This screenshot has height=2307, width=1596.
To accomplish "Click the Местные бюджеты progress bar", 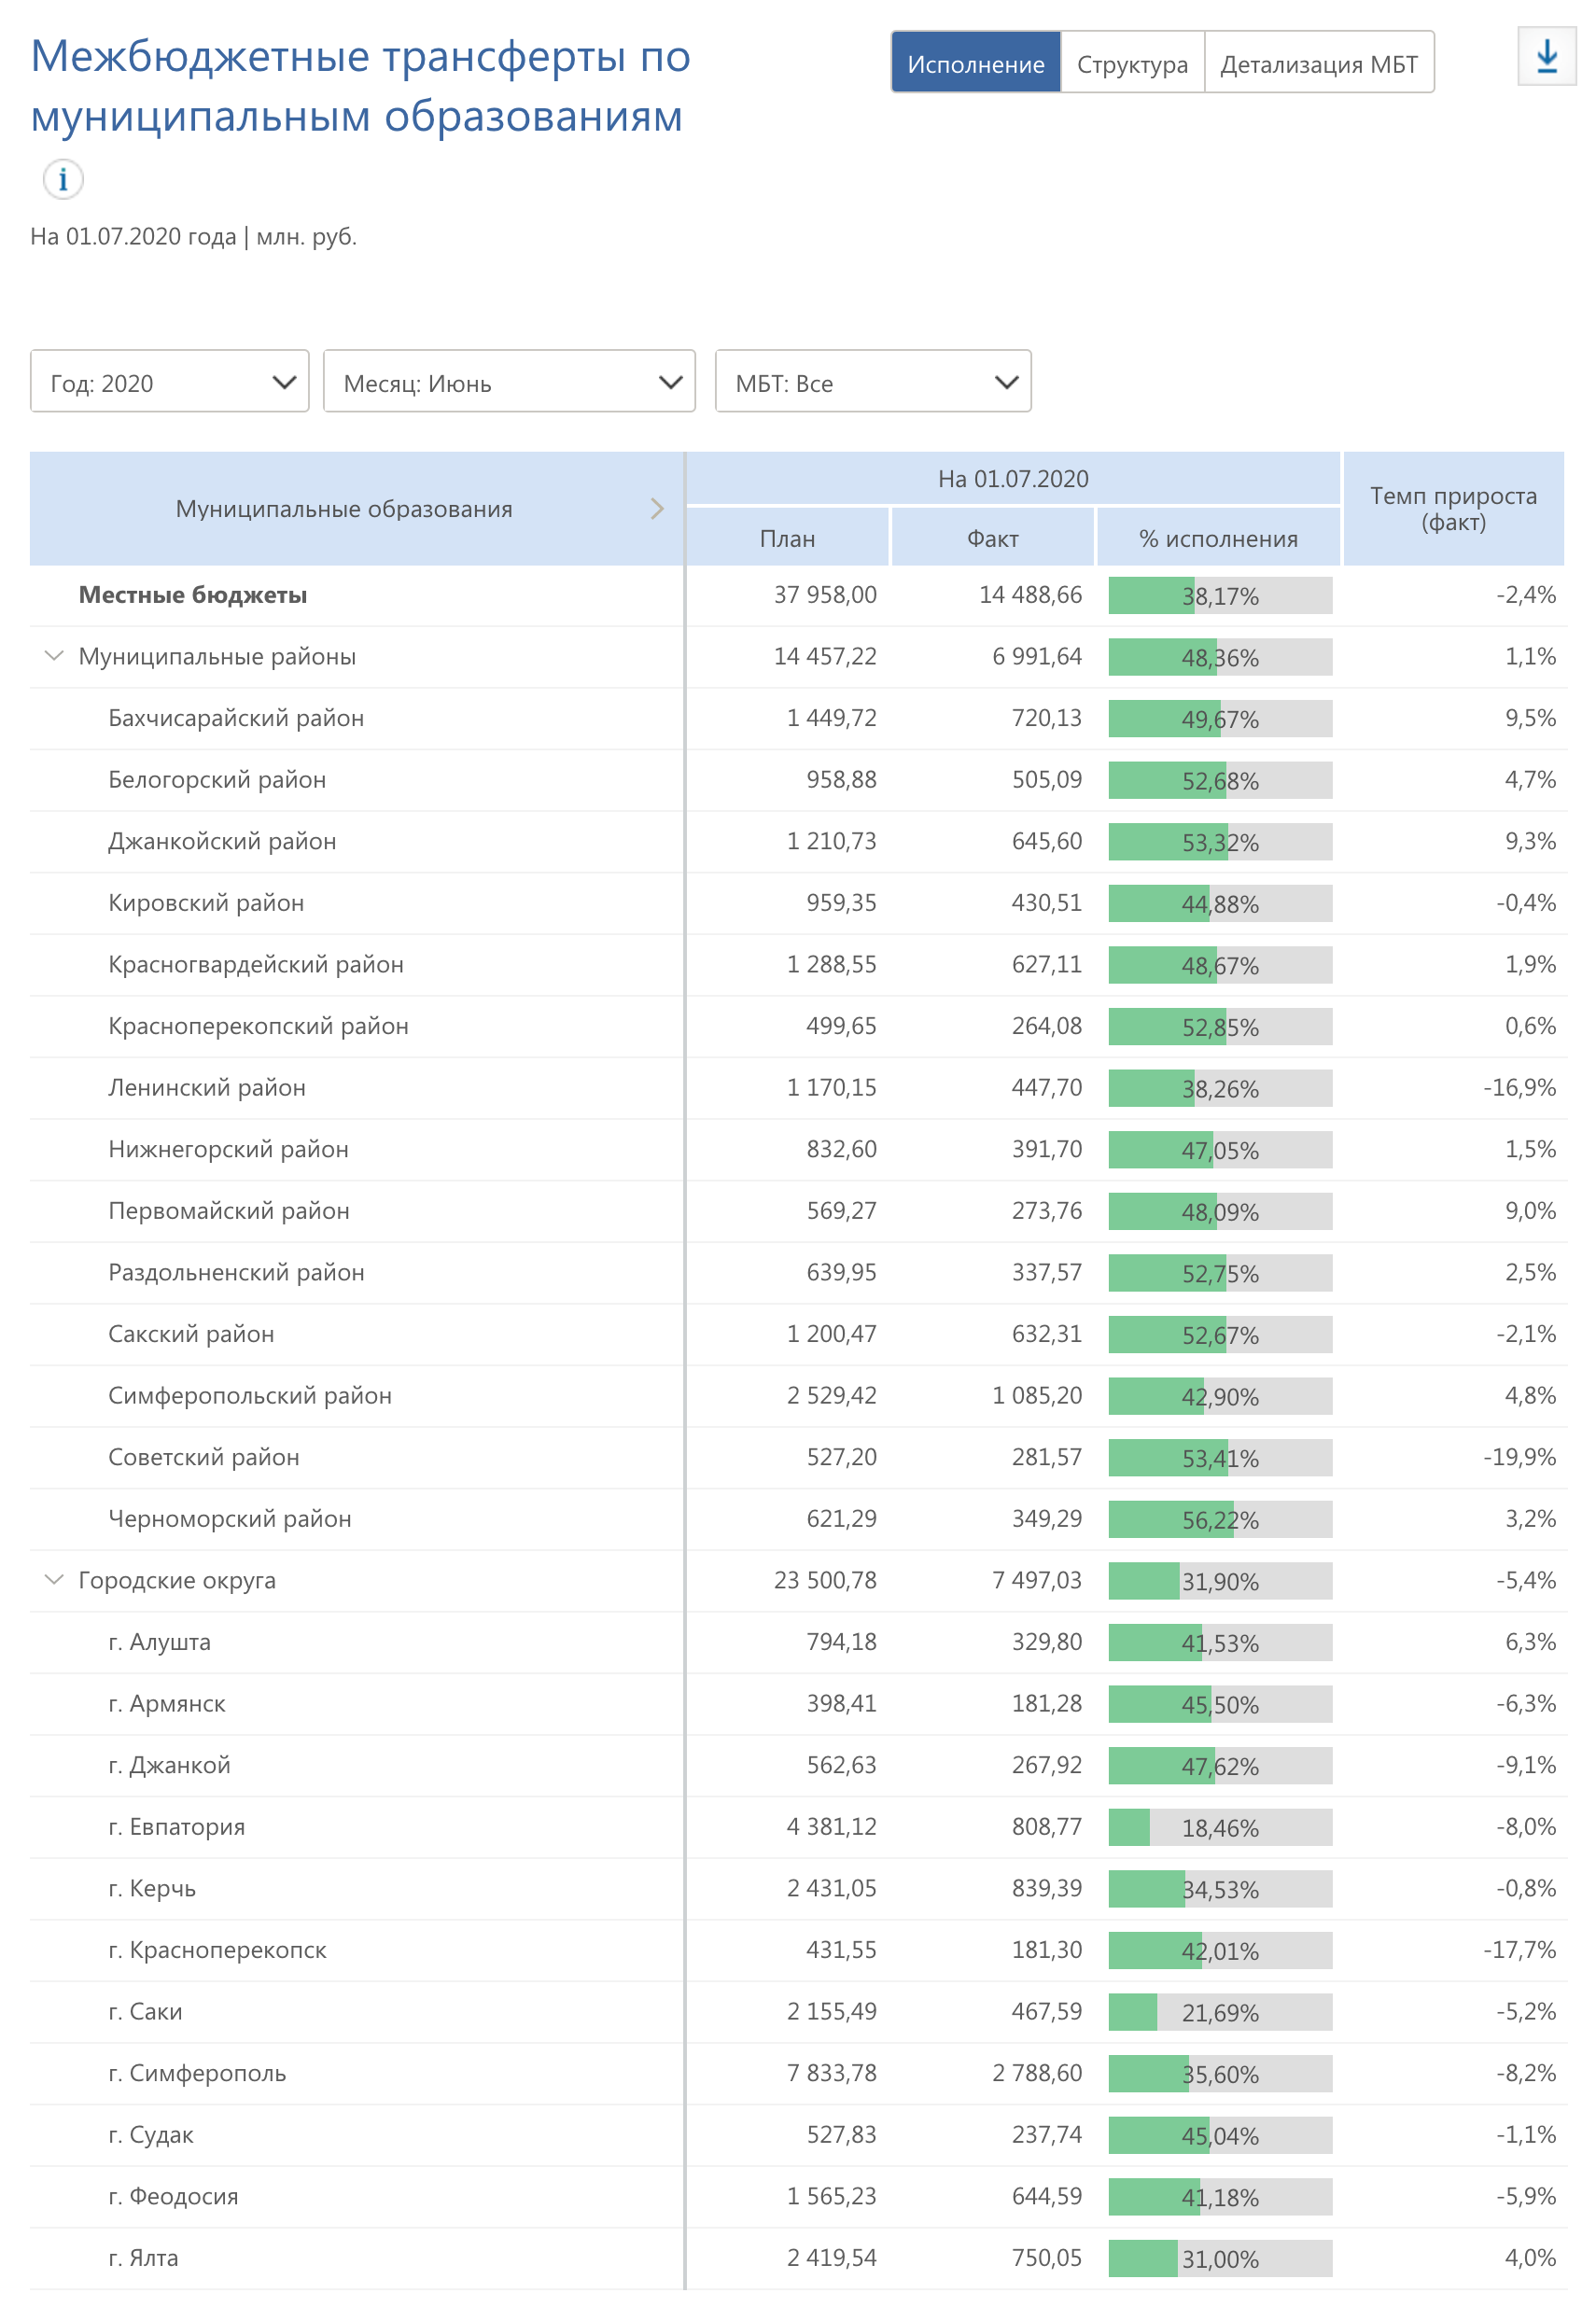I will click(1220, 596).
